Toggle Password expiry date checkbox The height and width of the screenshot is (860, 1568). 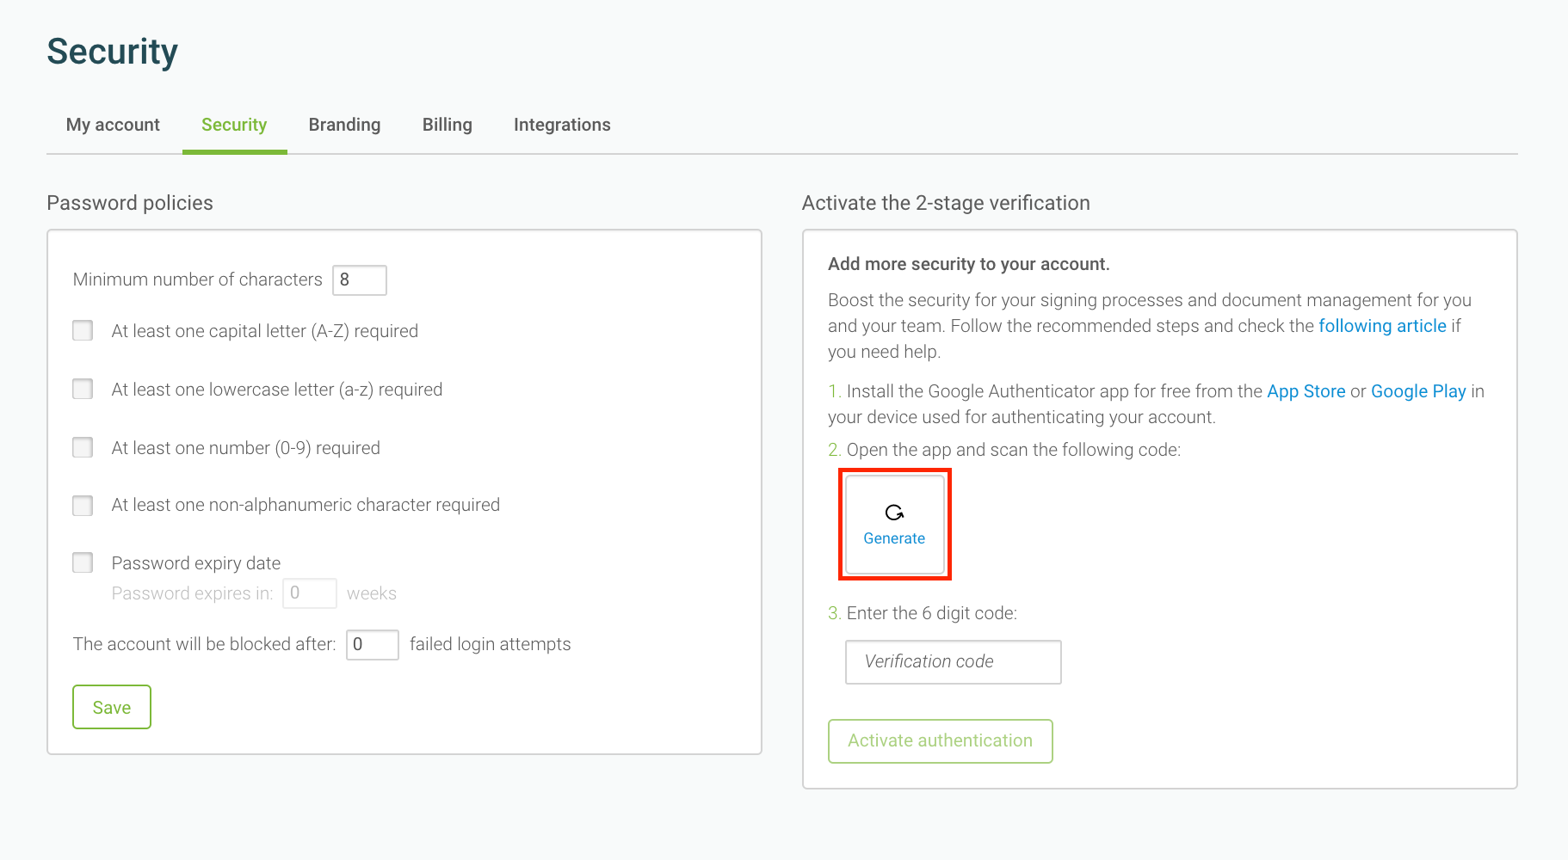[x=83, y=563]
